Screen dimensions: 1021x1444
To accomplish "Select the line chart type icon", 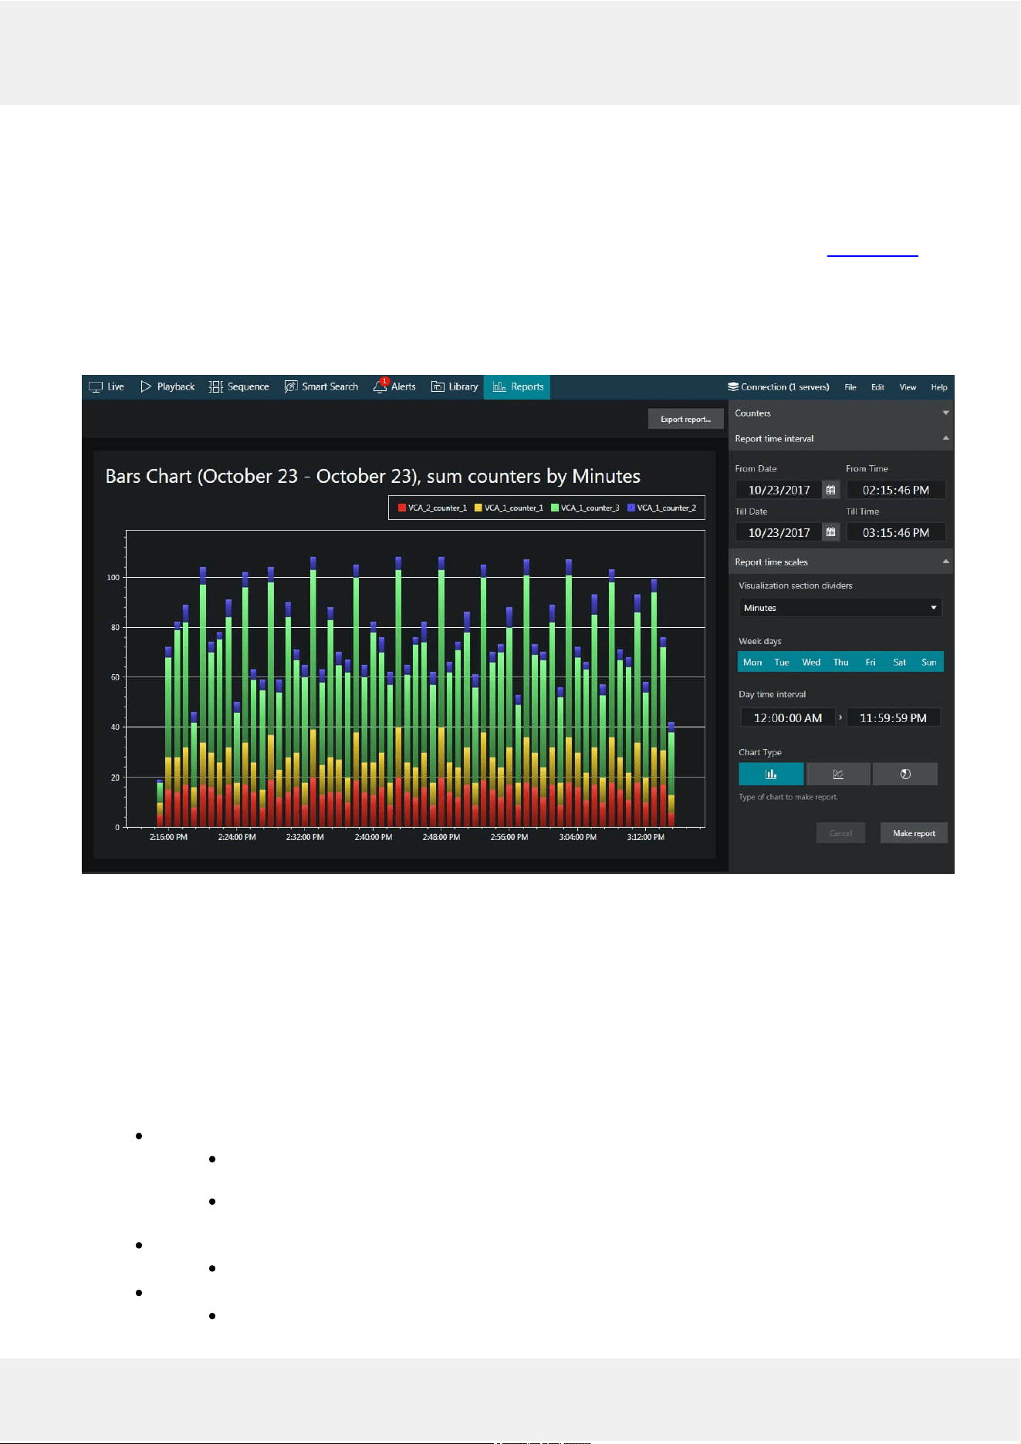I will 838,774.
